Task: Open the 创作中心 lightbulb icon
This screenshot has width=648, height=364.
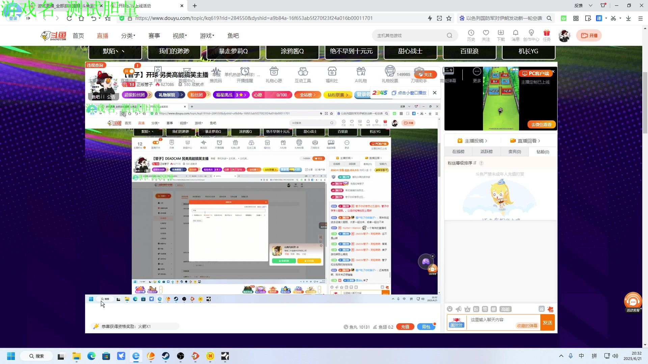Action: pos(531,33)
